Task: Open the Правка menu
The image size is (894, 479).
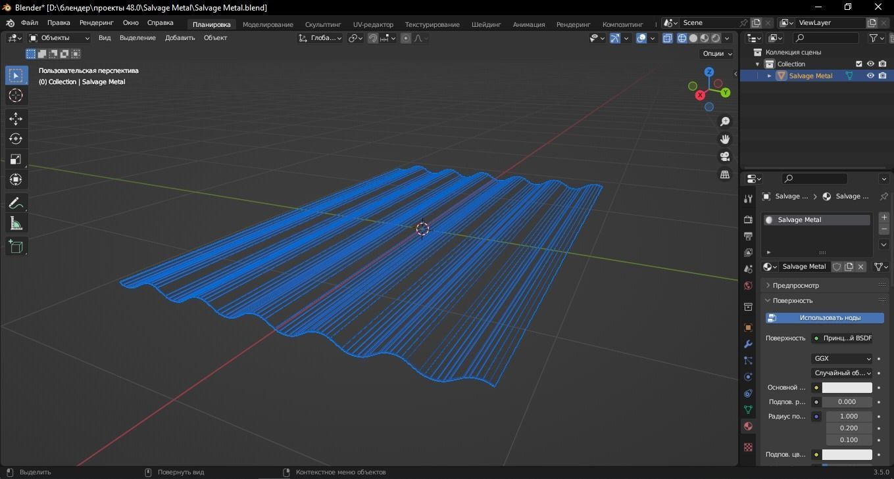Action: (59, 23)
